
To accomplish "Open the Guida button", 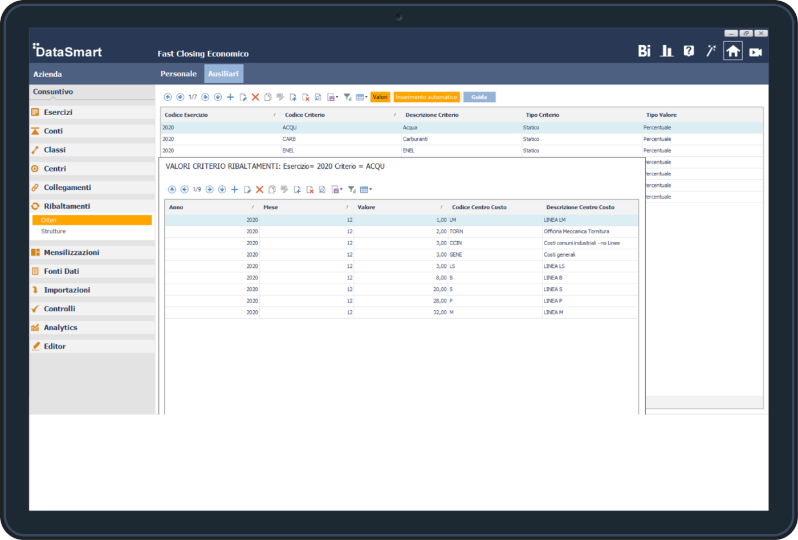I will (x=479, y=97).
